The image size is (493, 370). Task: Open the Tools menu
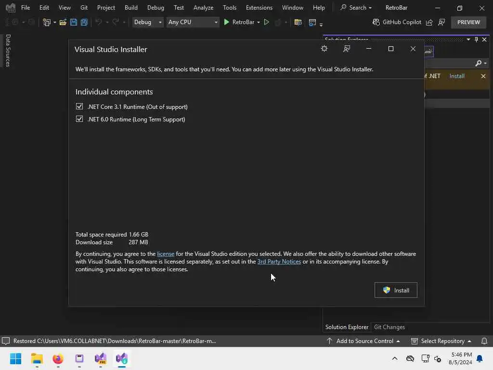click(230, 8)
